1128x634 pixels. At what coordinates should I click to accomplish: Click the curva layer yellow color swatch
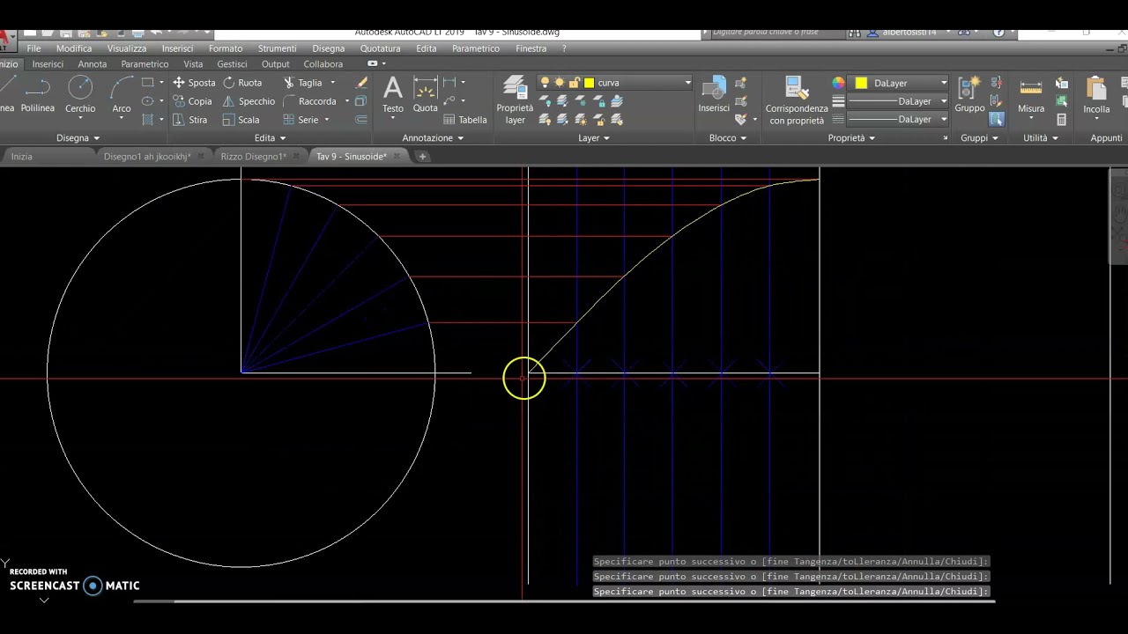coord(590,83)
